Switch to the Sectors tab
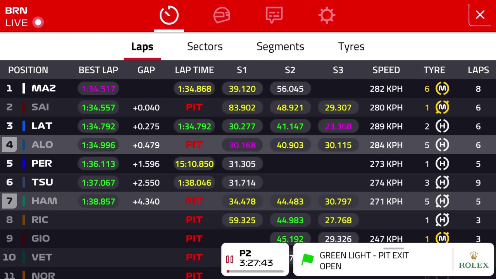The image size is (496, 279). tap(205, 46)
